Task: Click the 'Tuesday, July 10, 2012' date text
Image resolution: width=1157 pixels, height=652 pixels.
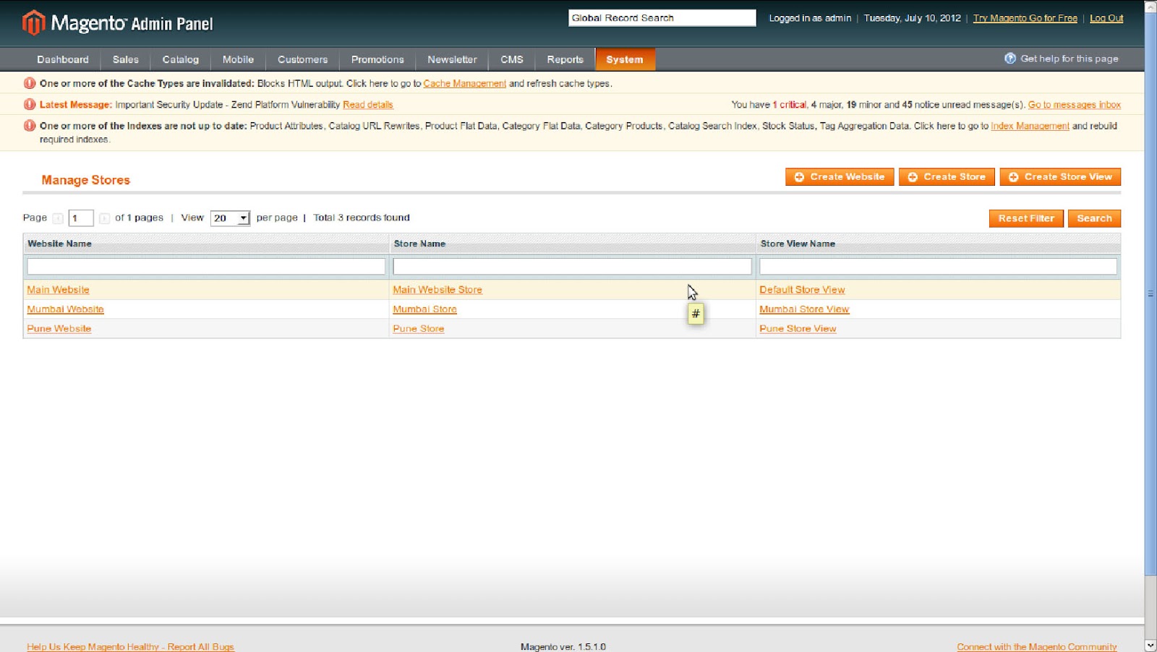Action: [x=913, y=18]
